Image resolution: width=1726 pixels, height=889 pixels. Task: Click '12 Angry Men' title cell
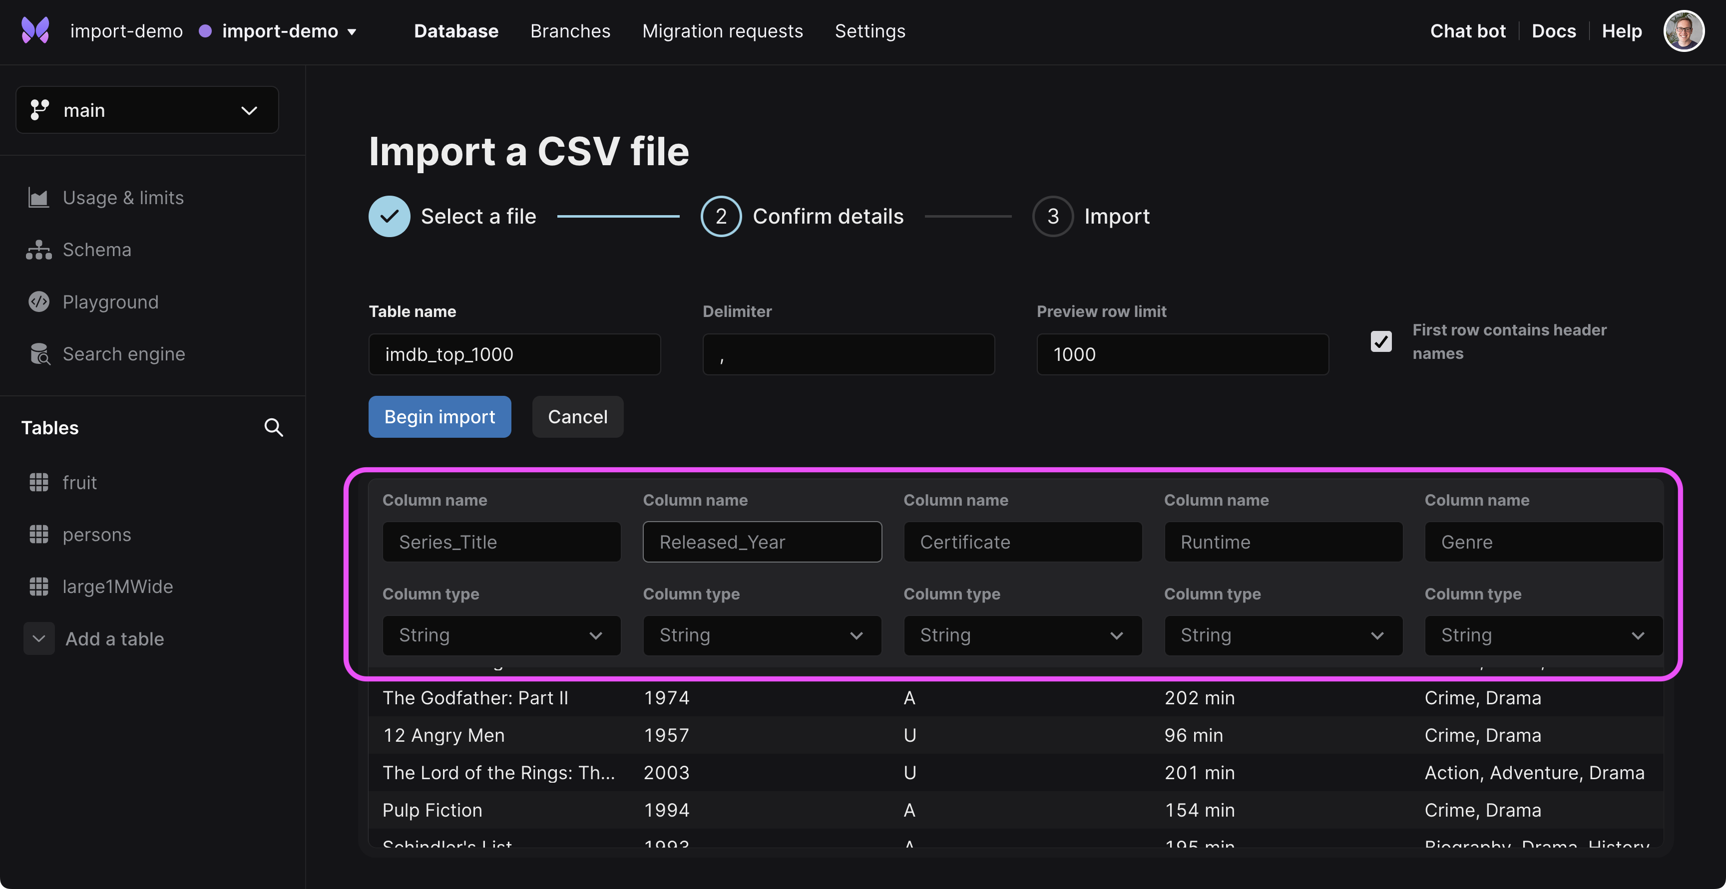click(443, 735)
